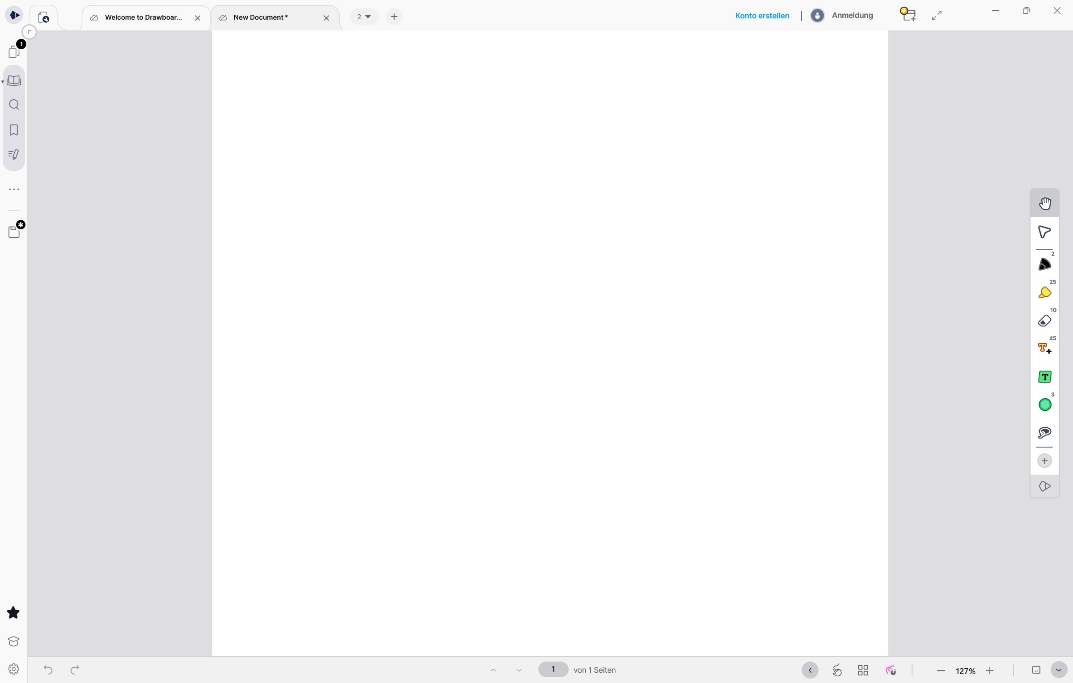
Task: Expand the bottom-right chevron menu
Action: click(x=1058, y=669)
